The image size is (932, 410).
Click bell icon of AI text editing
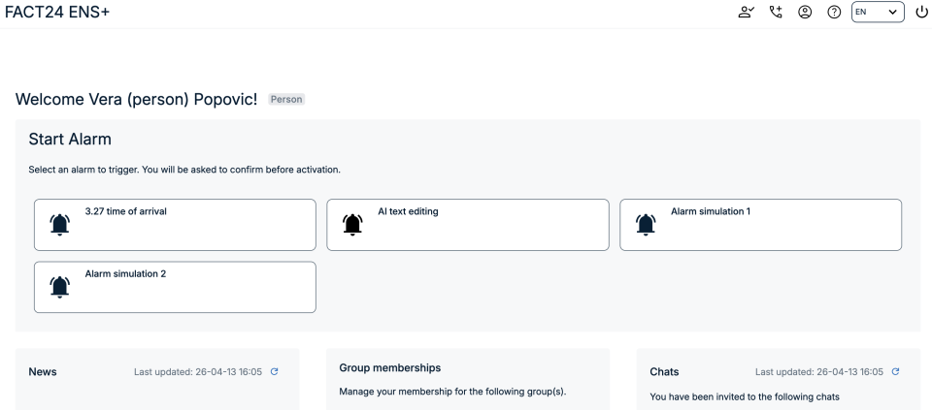point(353,224)
